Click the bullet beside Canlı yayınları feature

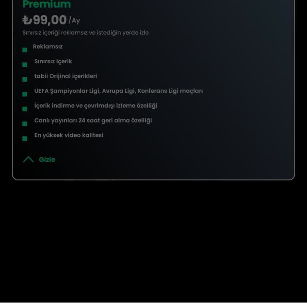[x=25, y=124]
